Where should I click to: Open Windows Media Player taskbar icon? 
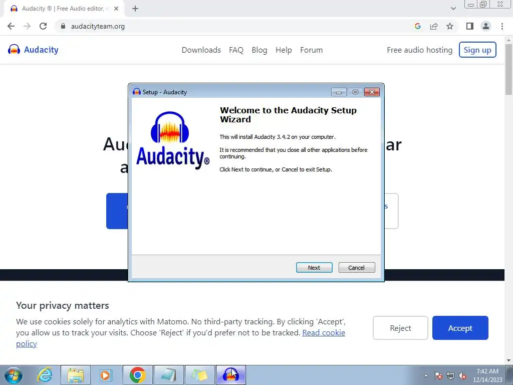coord(106,375)
